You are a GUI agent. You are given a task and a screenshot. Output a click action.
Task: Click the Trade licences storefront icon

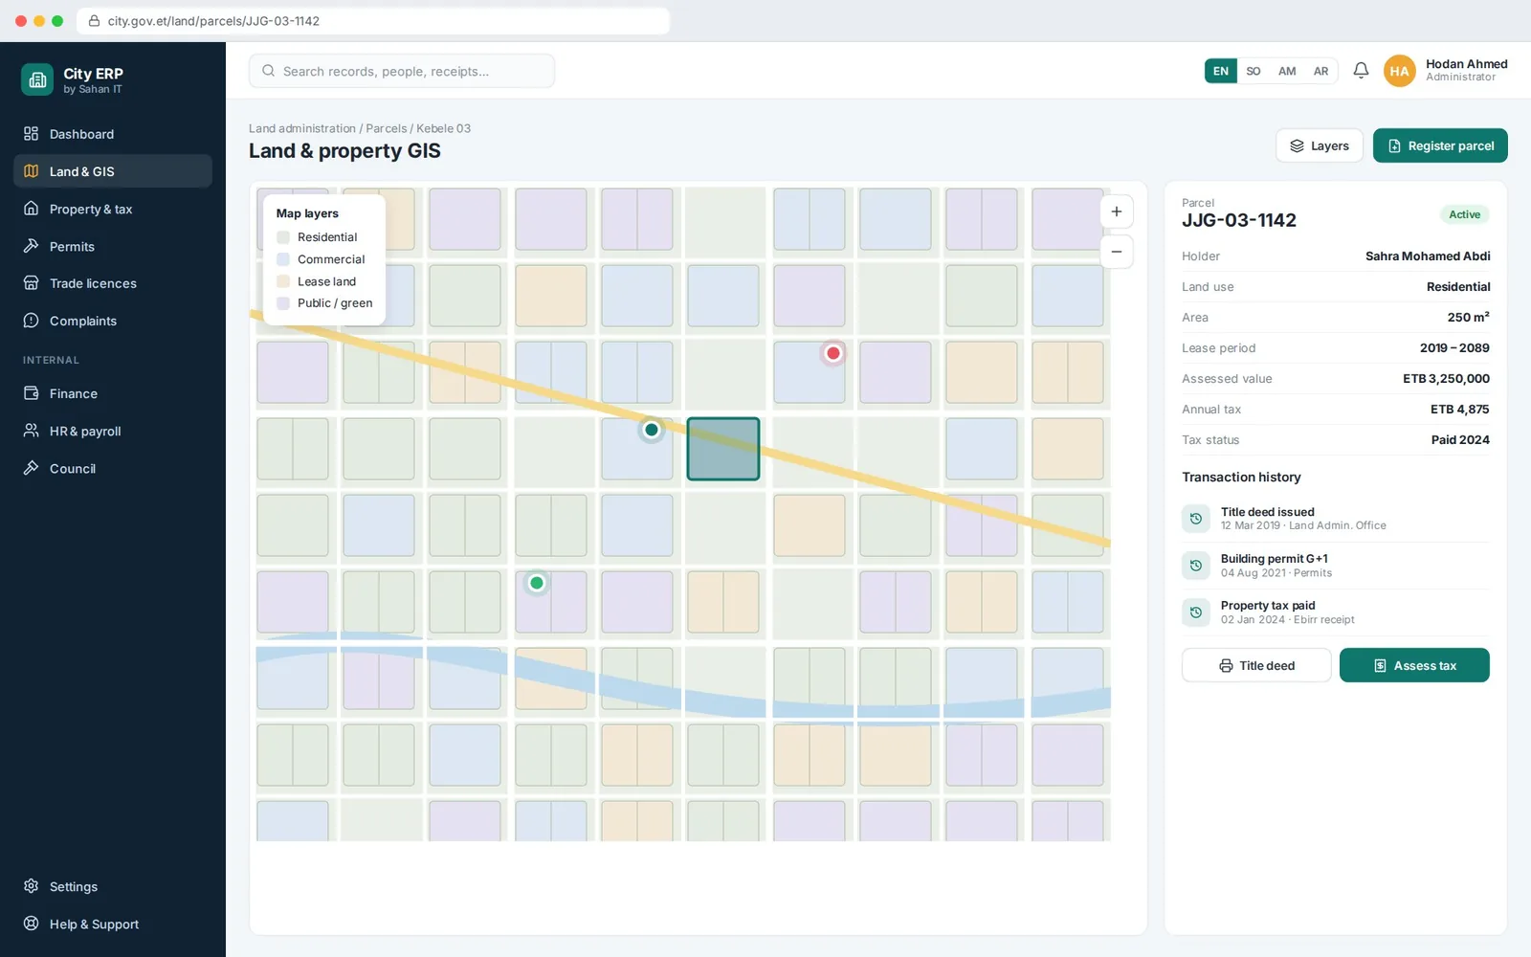(32, 283)
